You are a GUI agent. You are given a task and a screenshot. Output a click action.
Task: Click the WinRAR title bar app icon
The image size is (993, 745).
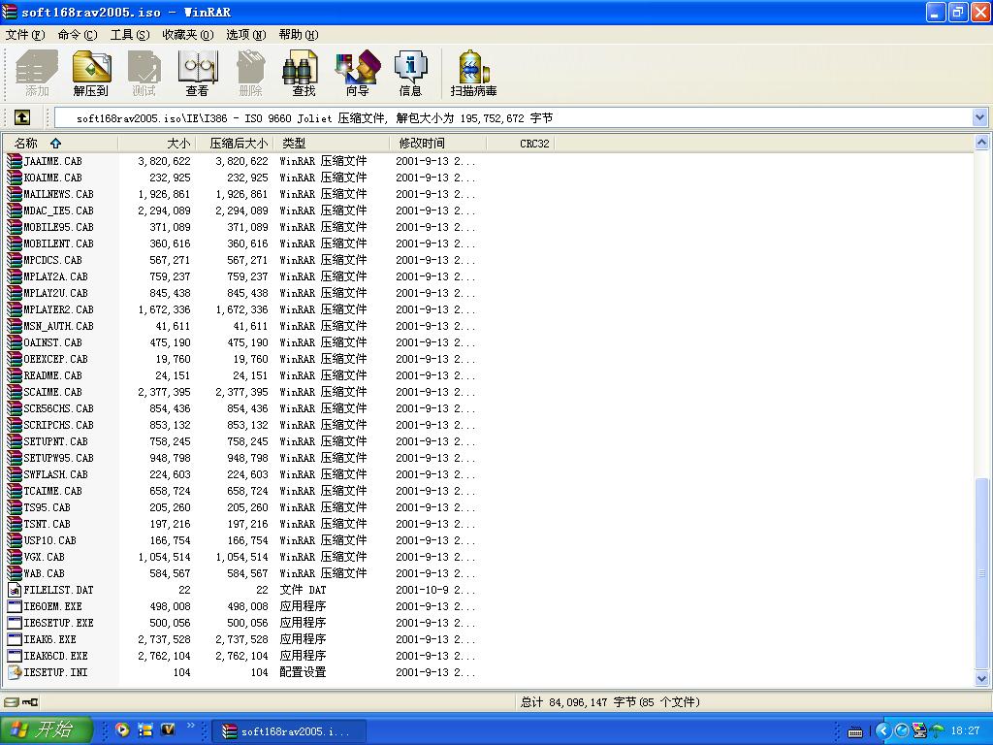(10, 12)
